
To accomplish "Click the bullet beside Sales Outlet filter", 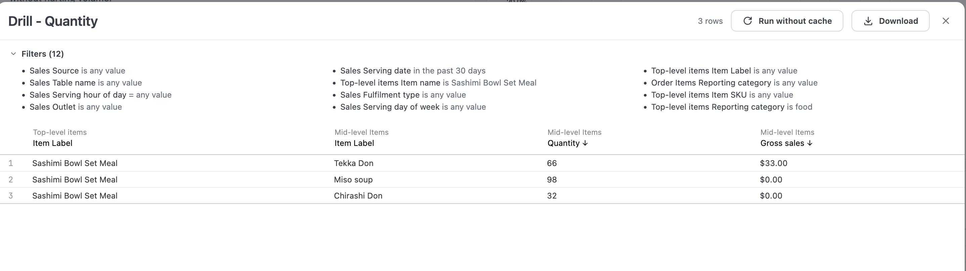I will click(x=24, y=107).
